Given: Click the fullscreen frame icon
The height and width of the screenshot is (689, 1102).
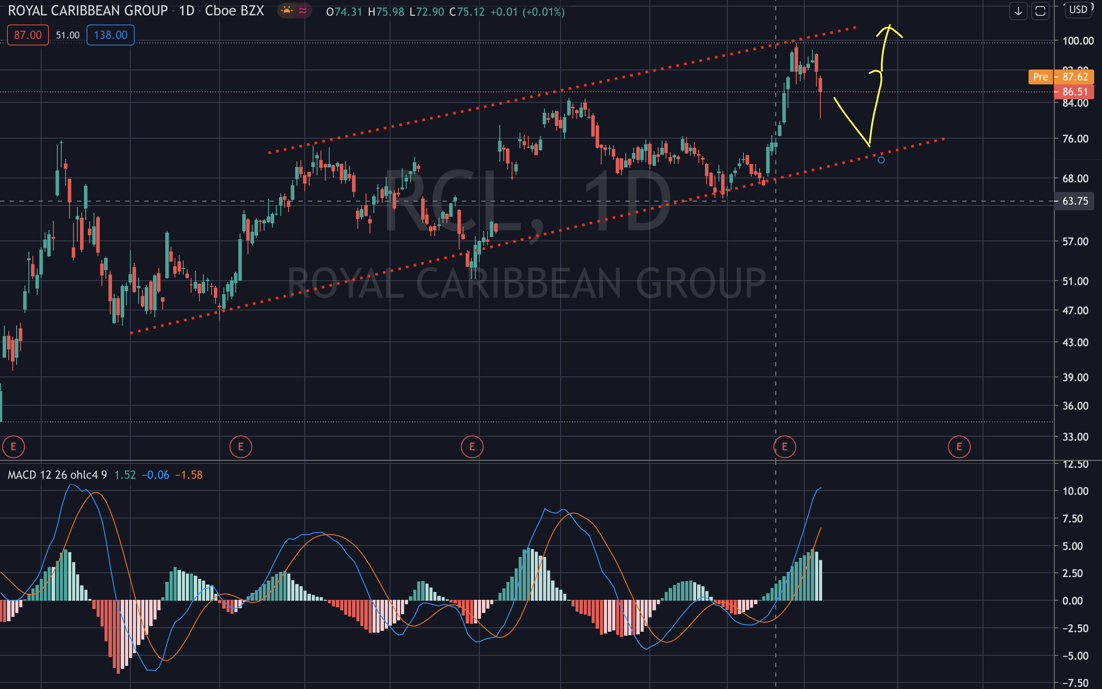Looking at the screenshot, I should (1040, 11).
